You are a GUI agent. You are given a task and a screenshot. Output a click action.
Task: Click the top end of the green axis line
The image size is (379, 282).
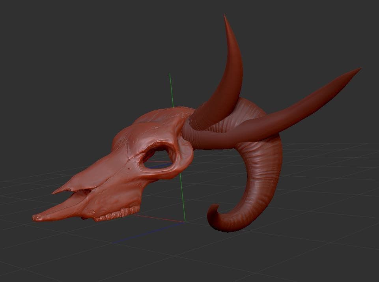click(x=170, y=74)
